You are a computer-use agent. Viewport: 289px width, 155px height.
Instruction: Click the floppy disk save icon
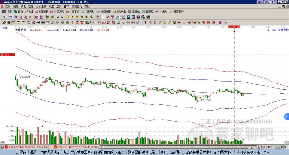pos(138,17)
